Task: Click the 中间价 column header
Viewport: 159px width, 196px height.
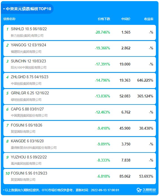Action: (126, 19)
